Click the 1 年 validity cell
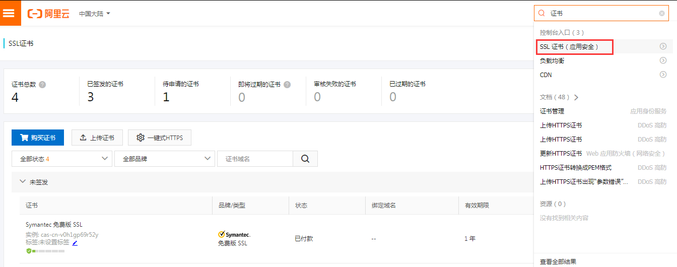The height and width of the screenshot is (267, 677). [x=470, y=238]
